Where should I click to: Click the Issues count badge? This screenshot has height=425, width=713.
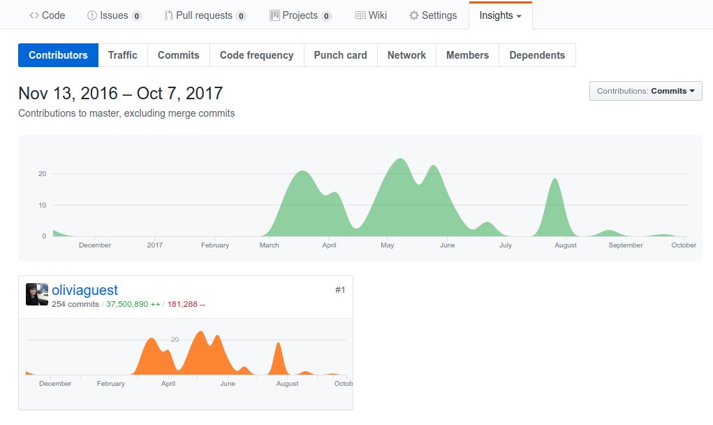tap(136, 16)
